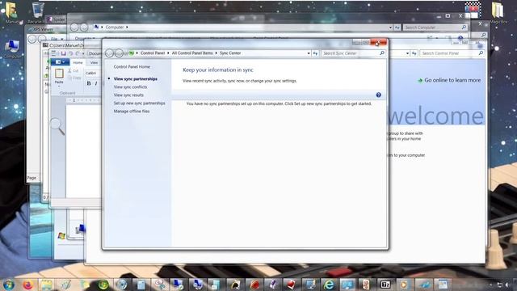Click the Save icon in WordPad quick access toolbar
The width and height of the screenshot is (517, 291).
coord(63,53)
